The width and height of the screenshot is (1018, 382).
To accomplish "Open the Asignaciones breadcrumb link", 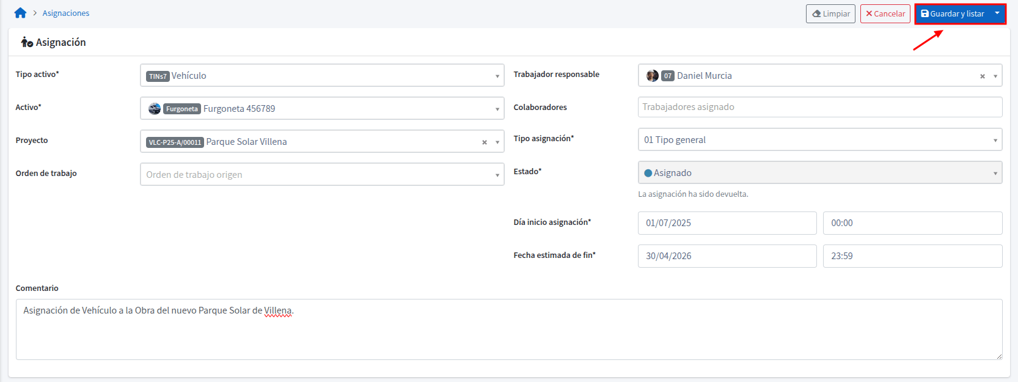I will pyautogui.click(x=66, y=13).
